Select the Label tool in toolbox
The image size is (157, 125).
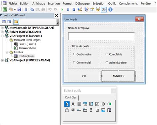(73, 104)
